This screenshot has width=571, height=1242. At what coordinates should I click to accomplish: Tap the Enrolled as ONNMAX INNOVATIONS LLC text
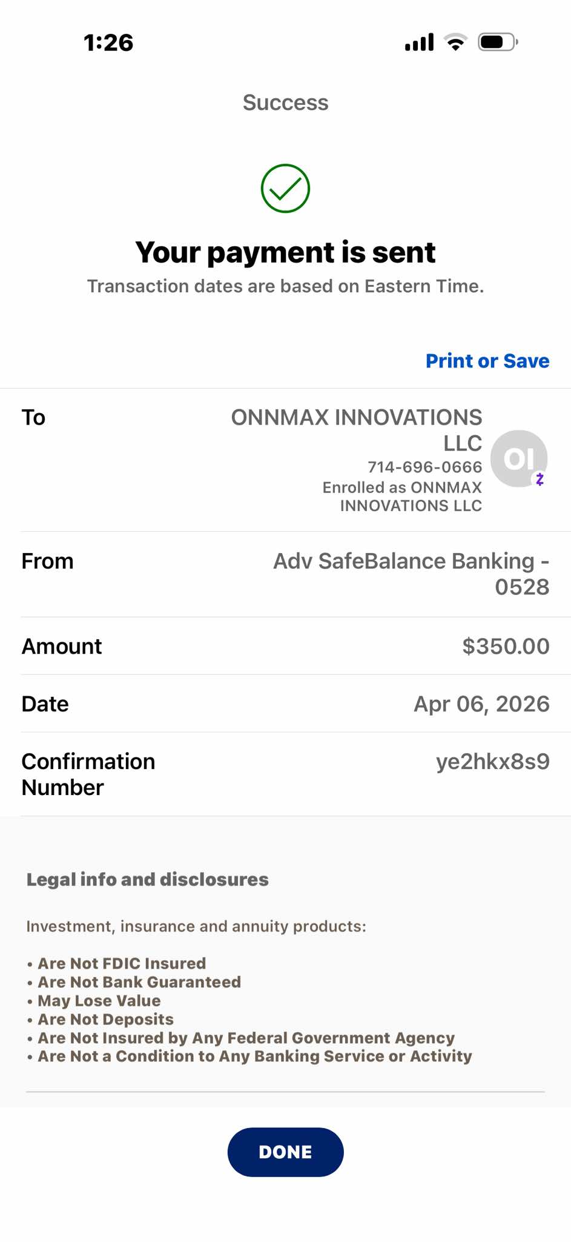402,496
